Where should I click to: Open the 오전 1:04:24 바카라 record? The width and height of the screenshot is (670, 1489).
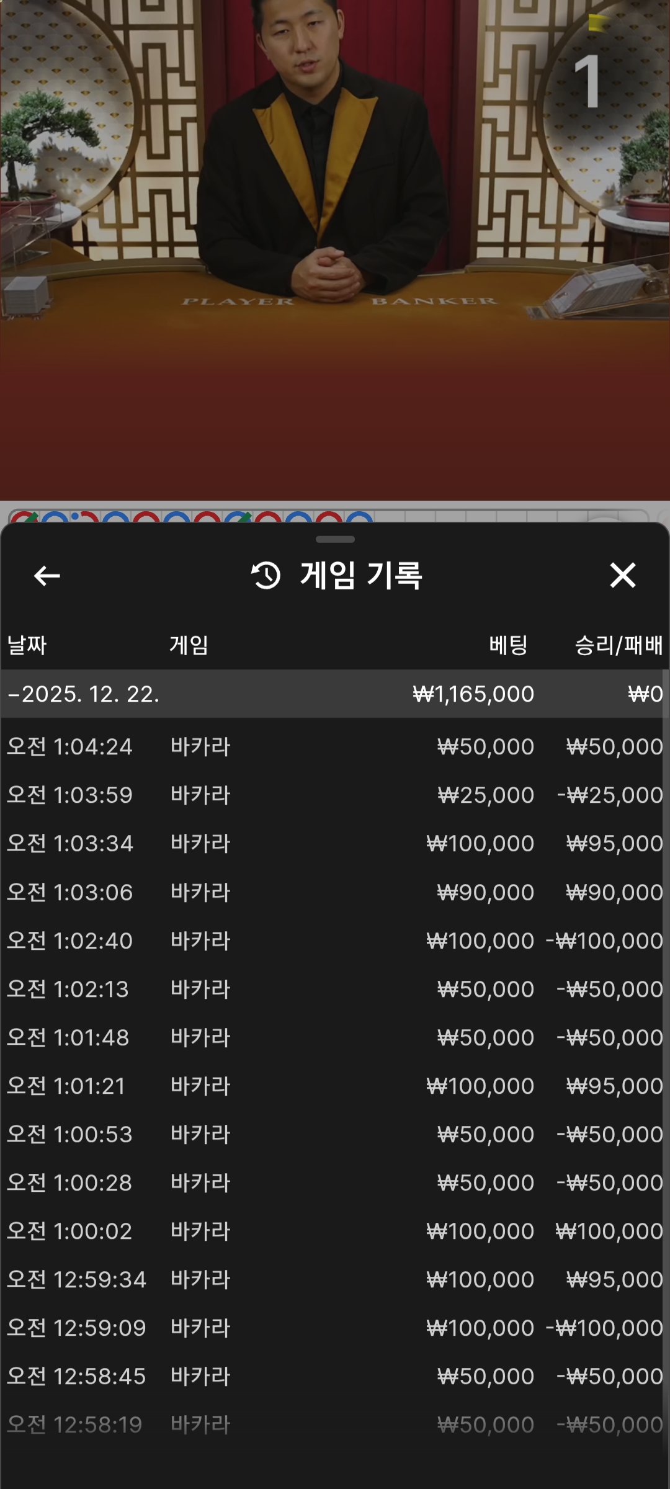point(335,746)
